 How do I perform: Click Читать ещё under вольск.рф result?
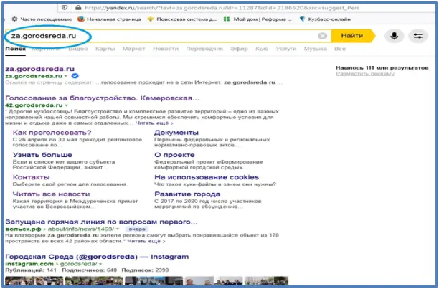[x=146, y=241]
